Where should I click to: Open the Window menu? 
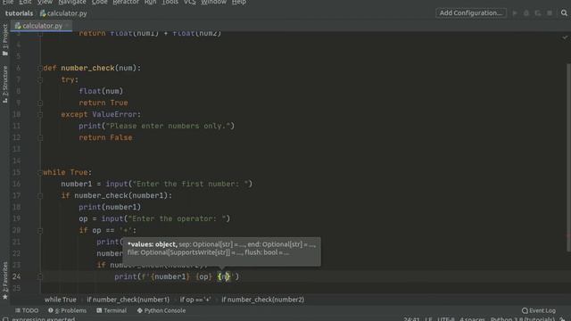214,2
